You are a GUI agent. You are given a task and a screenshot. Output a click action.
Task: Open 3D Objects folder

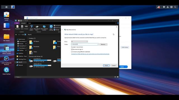34,42
